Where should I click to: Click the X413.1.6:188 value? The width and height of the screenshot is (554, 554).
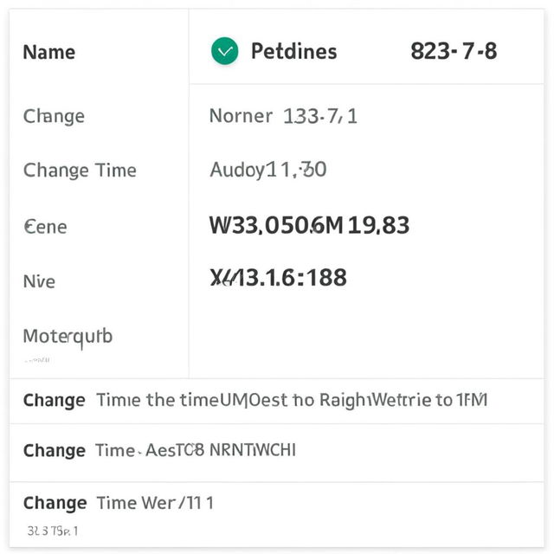click(x=279, y=277)
